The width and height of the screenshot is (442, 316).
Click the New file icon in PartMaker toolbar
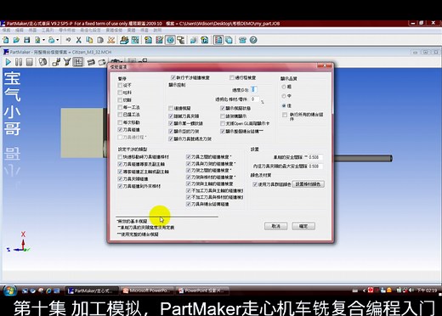[x=6, y=40]
